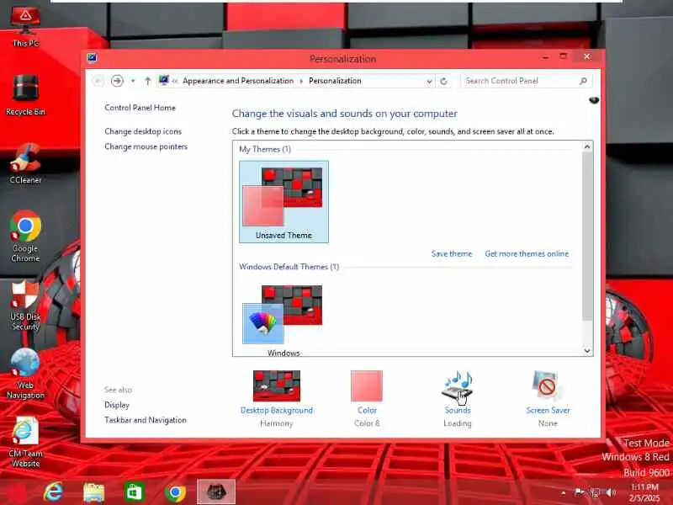
Task: Click the Personalization window title icon
Action: (92, 57)
